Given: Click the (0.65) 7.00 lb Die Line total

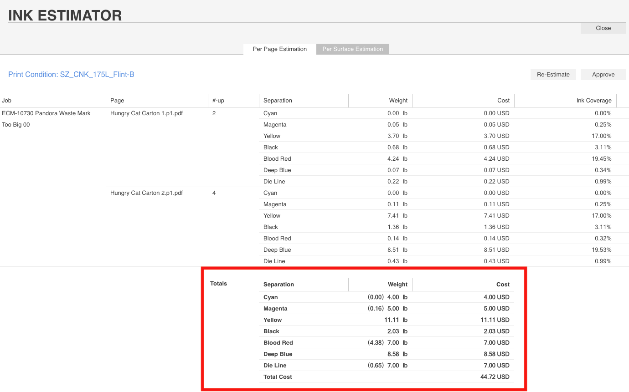Looking at the screenshot, I should [387, 366].
